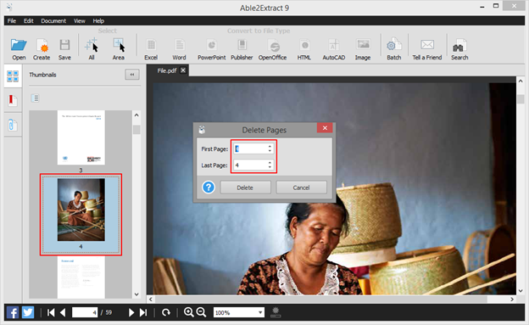Click the help question mark in dialog
Image resolution: width=529 pixels, height=325 pixels.
coord(209,187)
